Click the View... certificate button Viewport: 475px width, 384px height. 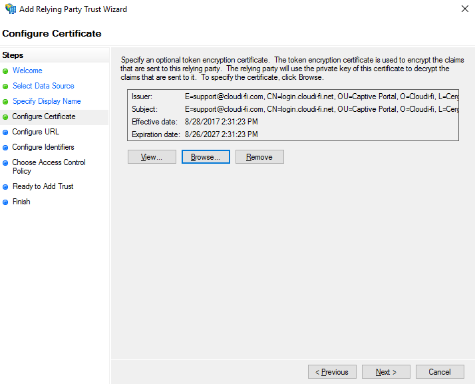pos(152,156)
